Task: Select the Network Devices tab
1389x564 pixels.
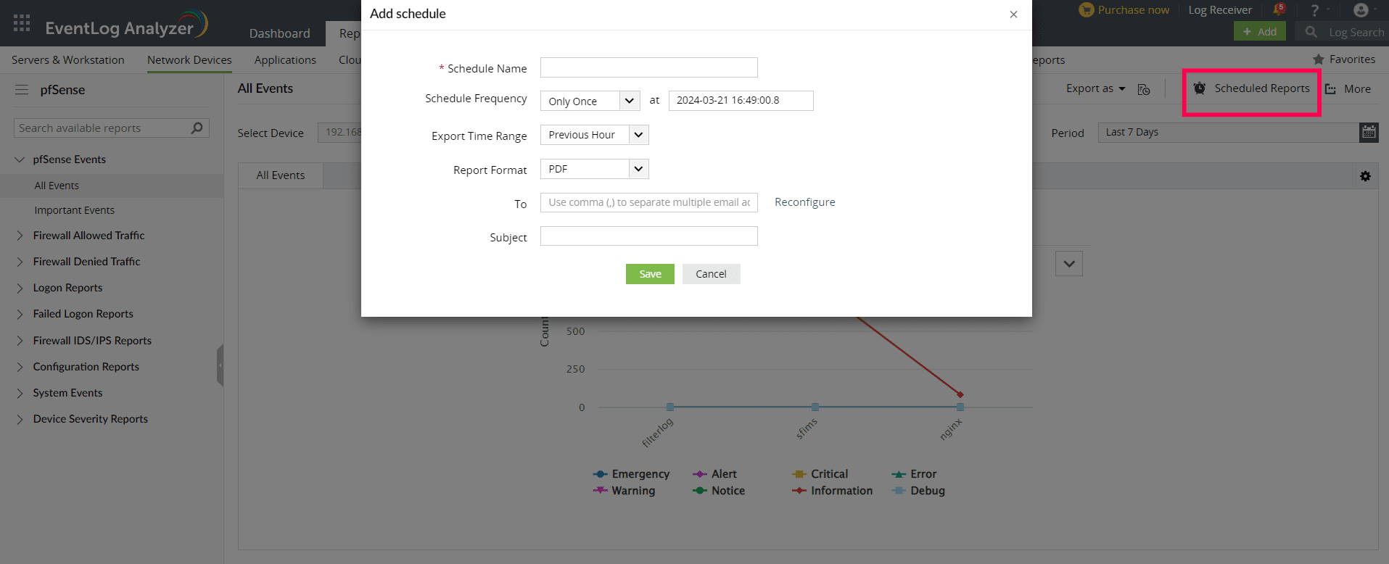Action: click(189, 60)
